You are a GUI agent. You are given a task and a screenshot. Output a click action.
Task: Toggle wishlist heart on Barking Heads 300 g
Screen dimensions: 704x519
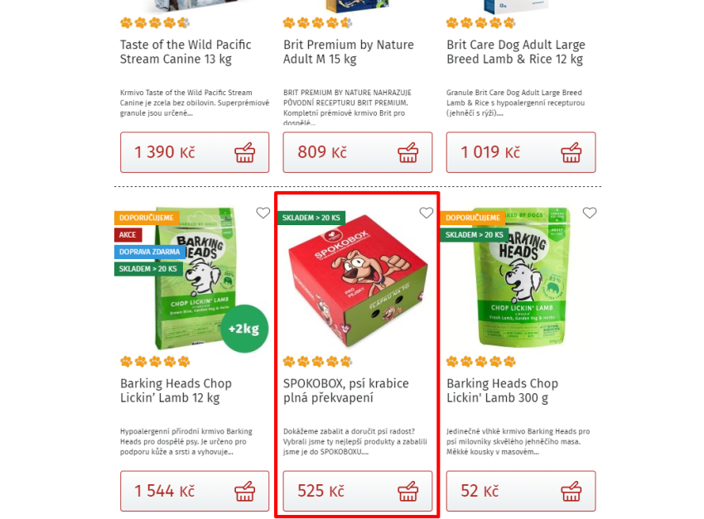pyautogui.click(x=590, y=213)
